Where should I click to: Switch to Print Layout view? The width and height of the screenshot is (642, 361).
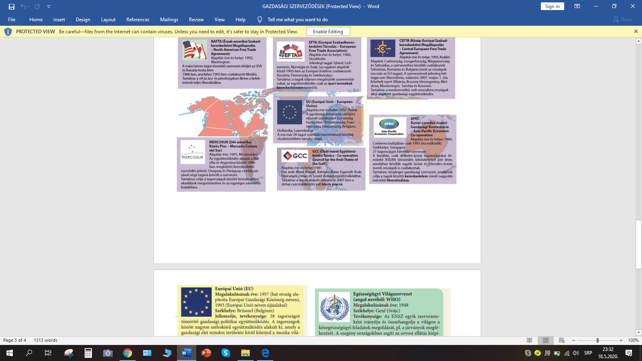coord(545,340)
